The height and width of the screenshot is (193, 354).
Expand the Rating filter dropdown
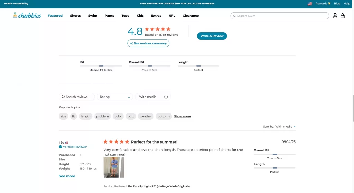coord(115,97)
